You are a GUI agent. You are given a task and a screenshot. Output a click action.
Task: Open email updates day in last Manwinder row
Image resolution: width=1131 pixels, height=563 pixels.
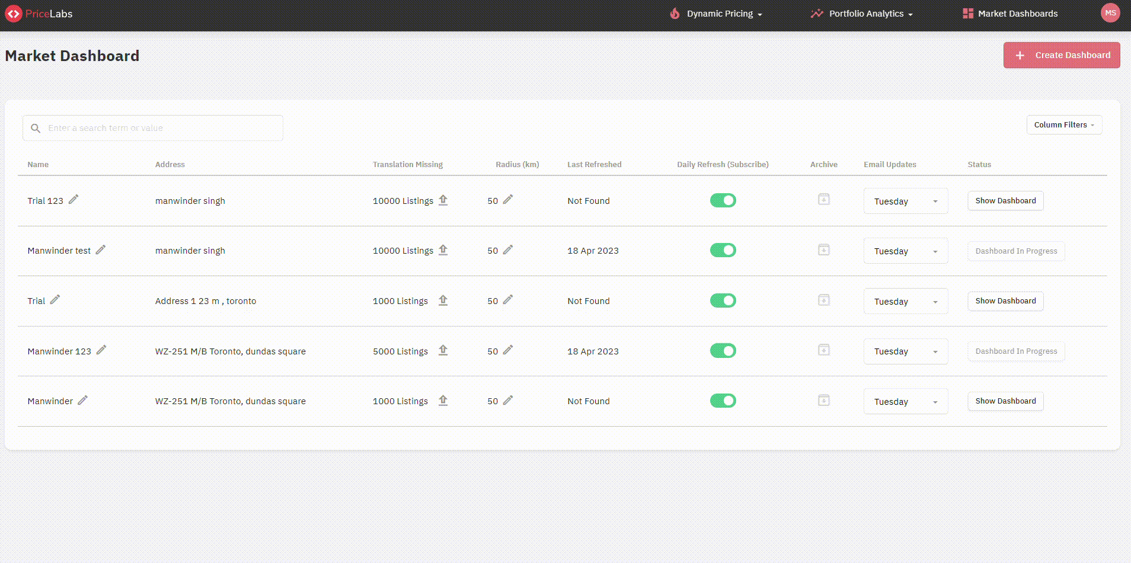point(906,401)
